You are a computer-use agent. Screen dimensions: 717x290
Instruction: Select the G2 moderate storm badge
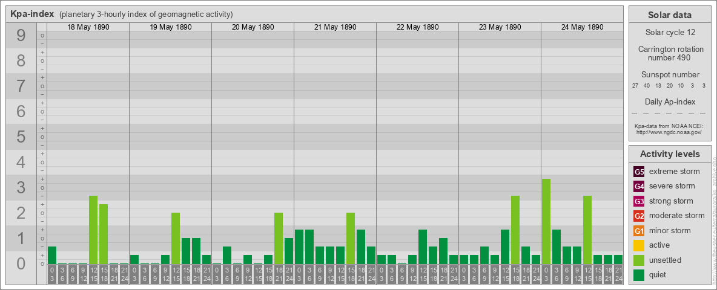(x=639, y=216)
